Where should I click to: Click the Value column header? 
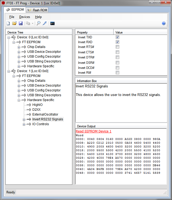(x=140, y=32)
